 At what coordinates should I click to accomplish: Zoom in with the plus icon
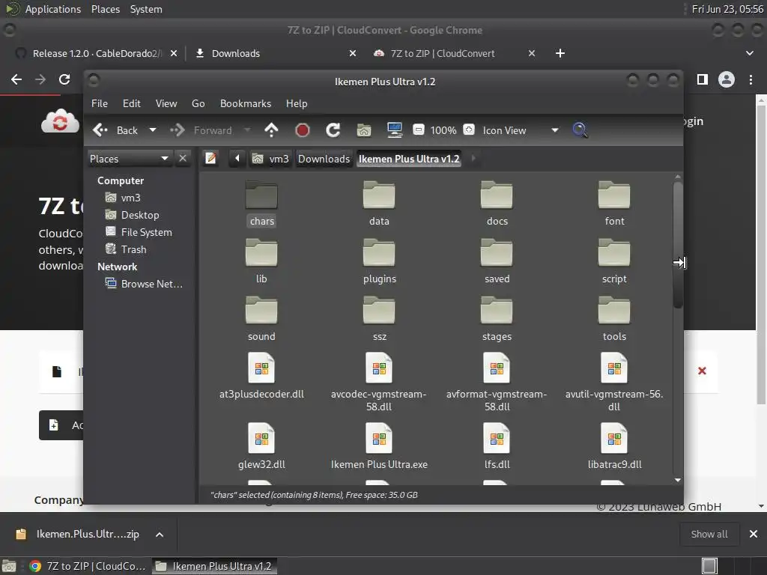click(469, 130)
